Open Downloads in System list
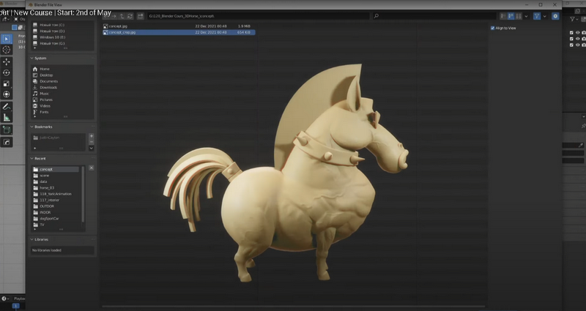This screenshot has width=586, height=311. (x=48, y=87)
